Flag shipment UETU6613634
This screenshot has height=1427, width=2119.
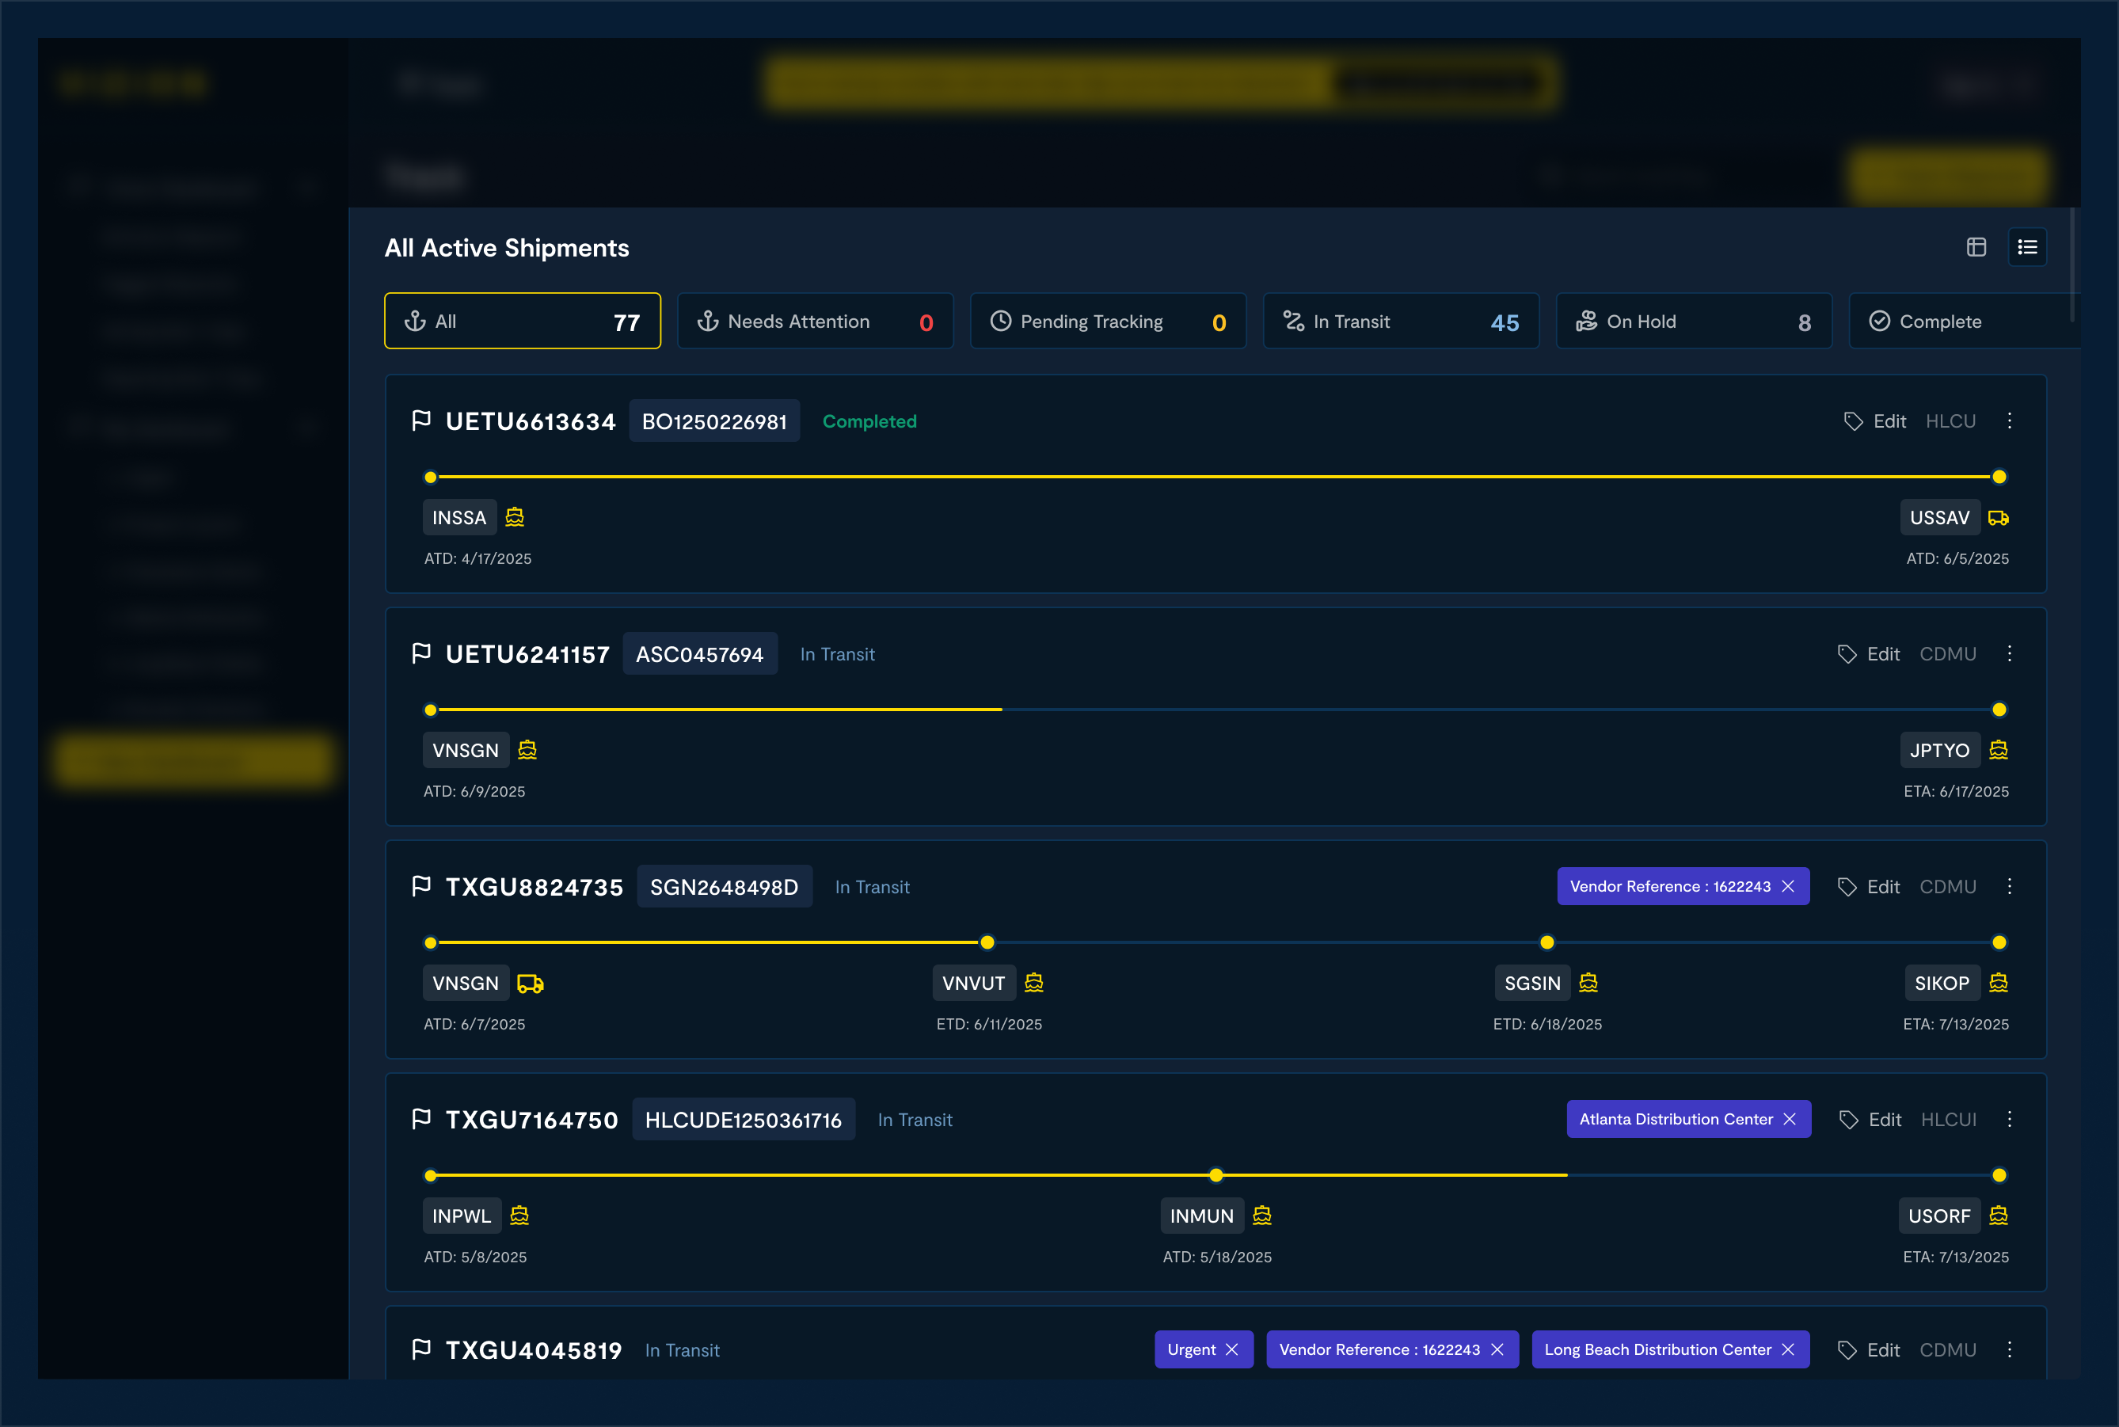(x=420, y=420)
